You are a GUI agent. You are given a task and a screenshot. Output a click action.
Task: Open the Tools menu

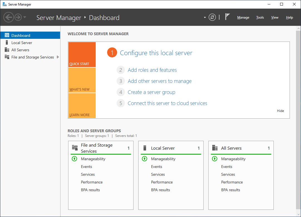pos(260,17)
